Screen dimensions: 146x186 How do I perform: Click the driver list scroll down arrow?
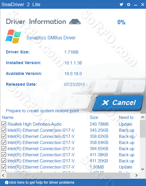pyautogui.click(x=143, y=169)
